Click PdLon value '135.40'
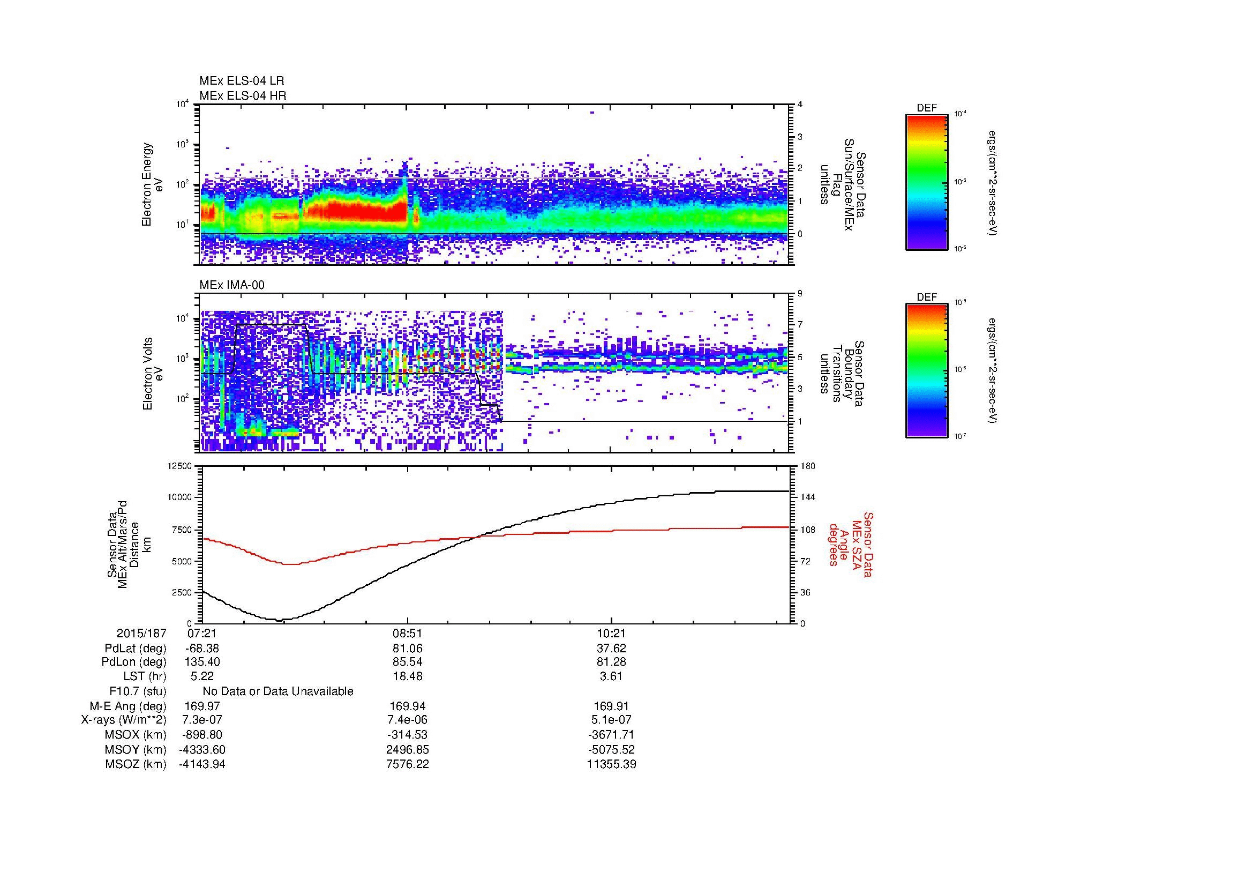The height and width of the screenshot is (886, 1253). tap(202, 662)
